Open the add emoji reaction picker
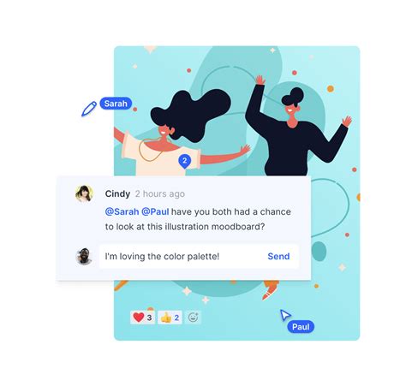Screen dimensions: 406x386 pyautogui.click(x=194, y=318)
